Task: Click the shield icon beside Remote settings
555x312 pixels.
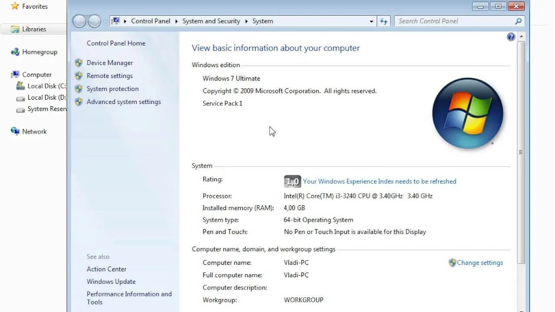Action: pyautogui.click(x=78, y=76)
